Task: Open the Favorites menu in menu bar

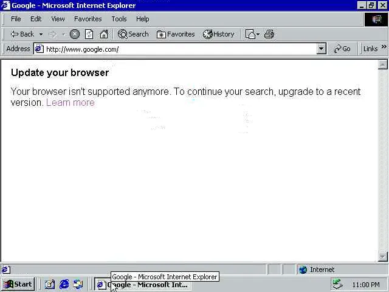Action: [x=88, y=19]
